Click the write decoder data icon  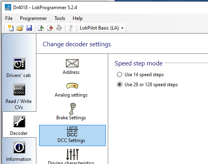coord(50,28)
